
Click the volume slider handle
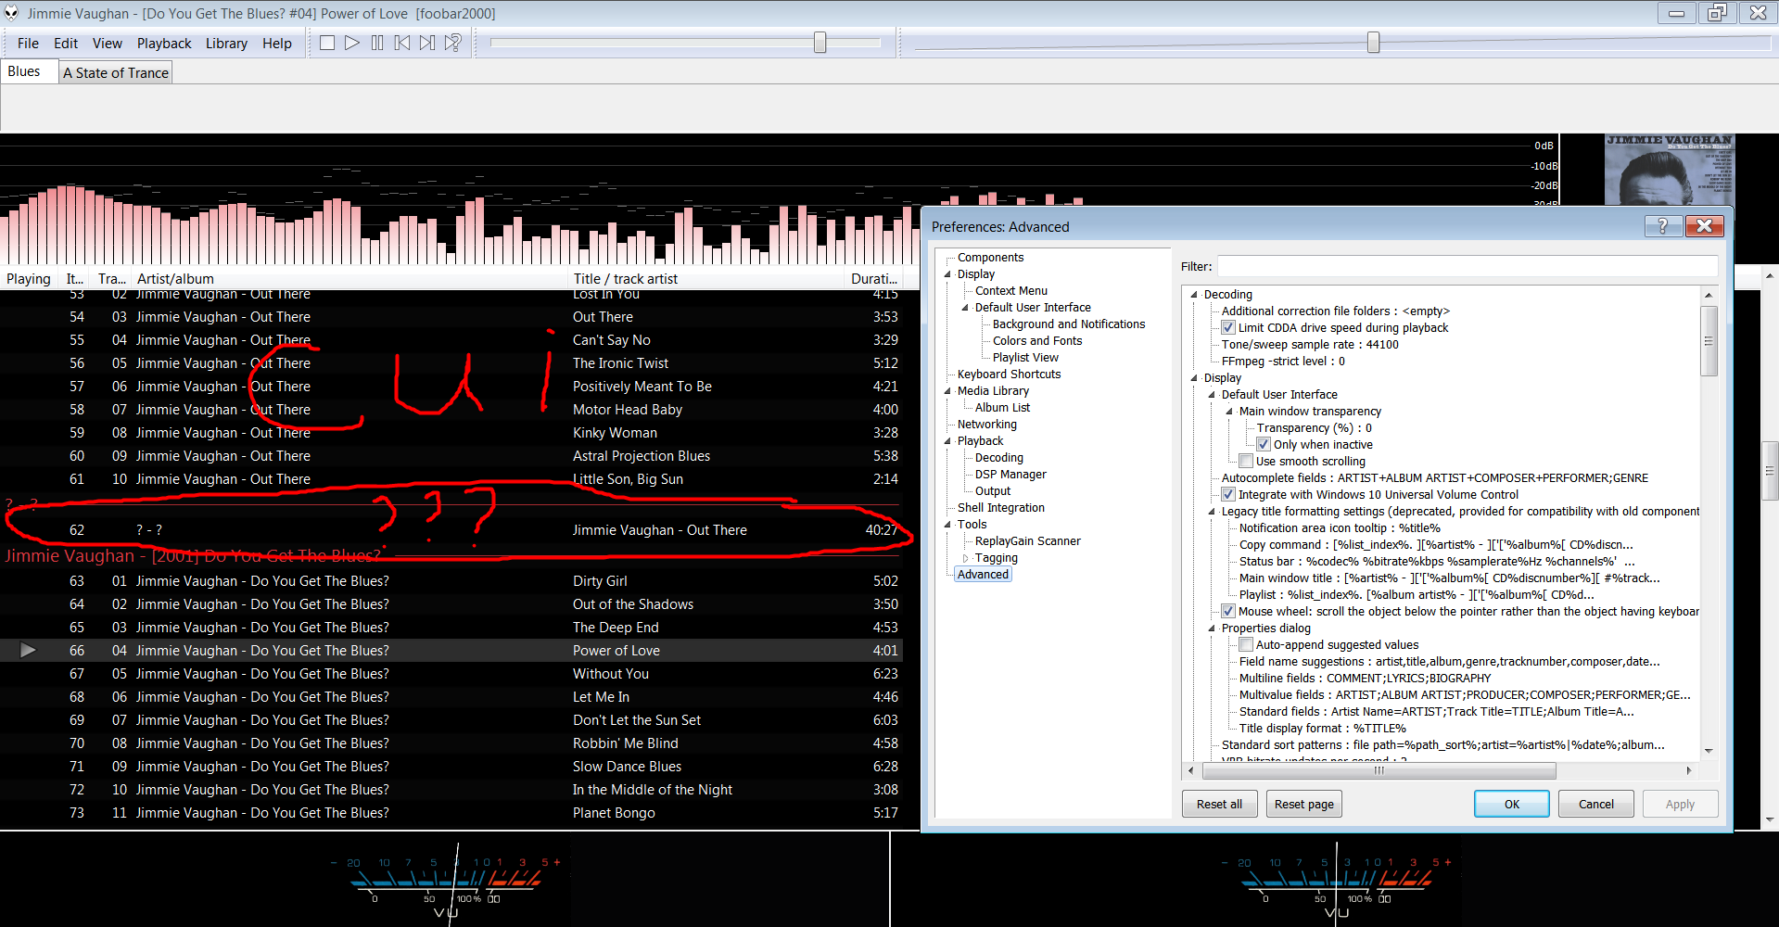tap(820, 43)
